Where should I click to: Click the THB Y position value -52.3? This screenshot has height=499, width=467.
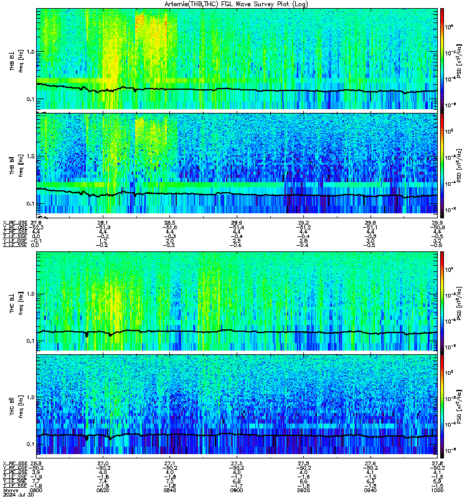point(36,227)
